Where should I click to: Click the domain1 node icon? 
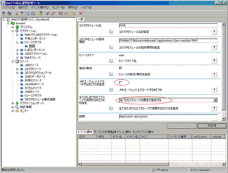coord(12,23)
